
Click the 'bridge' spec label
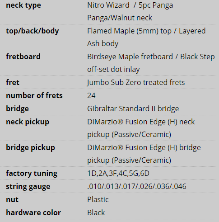point(17,109)
